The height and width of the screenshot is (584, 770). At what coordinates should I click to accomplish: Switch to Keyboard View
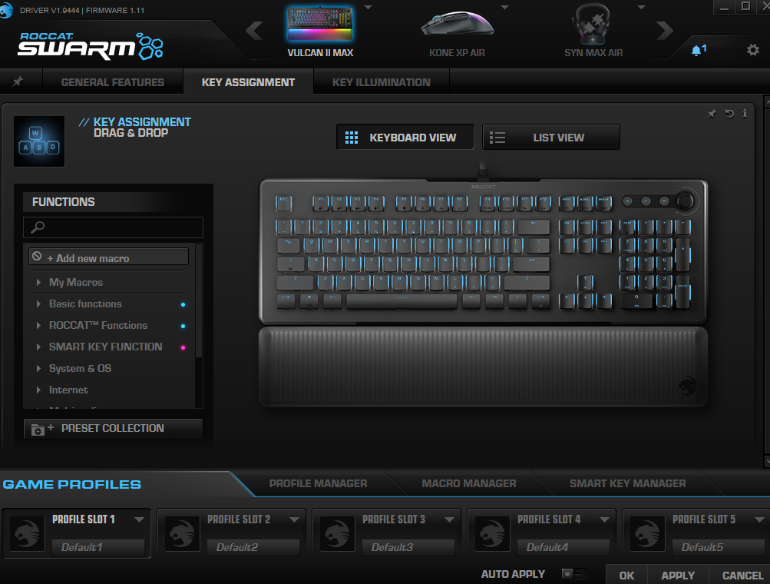click(x=404, y=138)
